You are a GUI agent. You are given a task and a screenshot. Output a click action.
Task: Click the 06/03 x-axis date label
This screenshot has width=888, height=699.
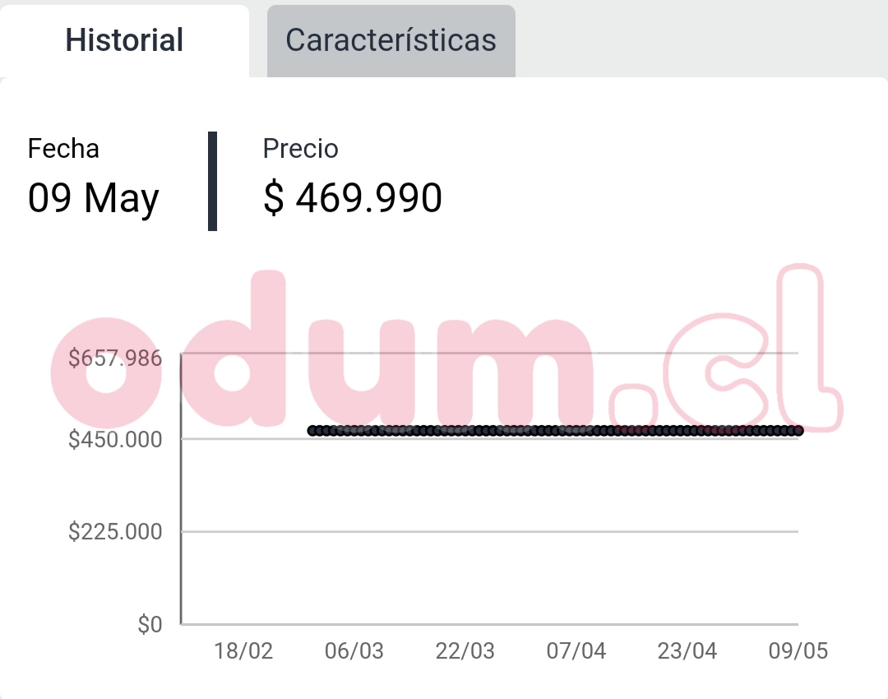point(354,651)
